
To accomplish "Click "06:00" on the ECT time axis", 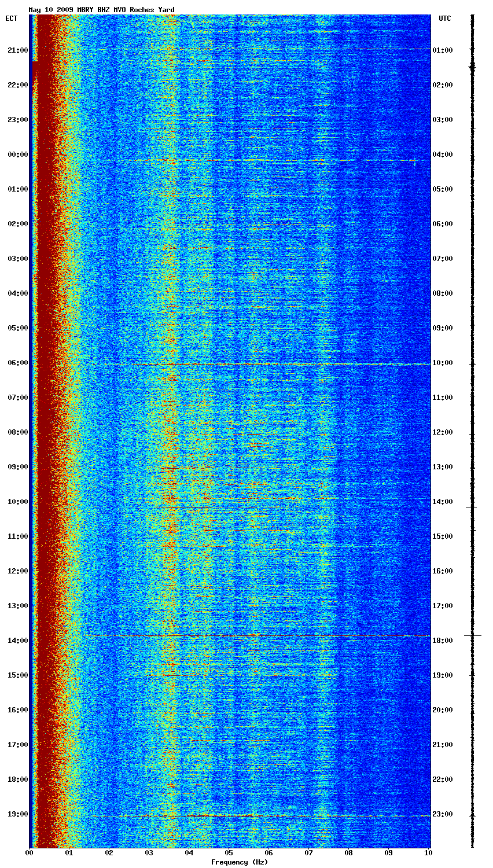I will coord(17,363).
